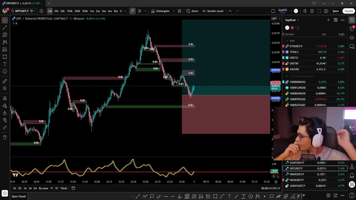Screen dimensions: 356x200
Task: Toggle hide all drawings eye icon
Action: 5,120
